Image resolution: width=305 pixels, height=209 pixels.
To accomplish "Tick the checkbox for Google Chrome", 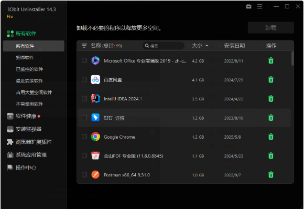I will pyautogui.click(x=84, y=137).
